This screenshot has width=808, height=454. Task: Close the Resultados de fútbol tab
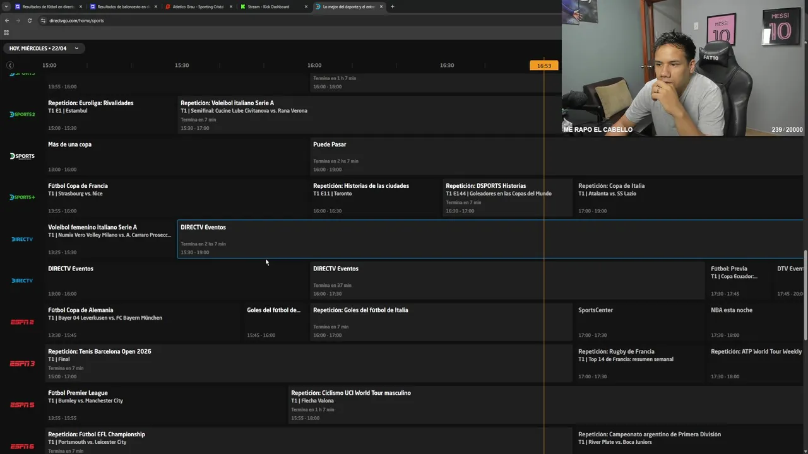[80, 7]
